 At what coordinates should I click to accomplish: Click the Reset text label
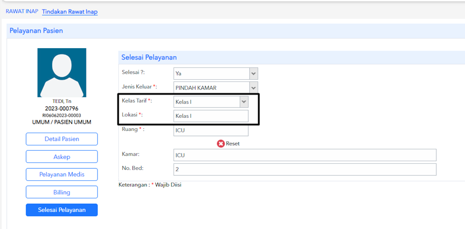tap(232, 144)
